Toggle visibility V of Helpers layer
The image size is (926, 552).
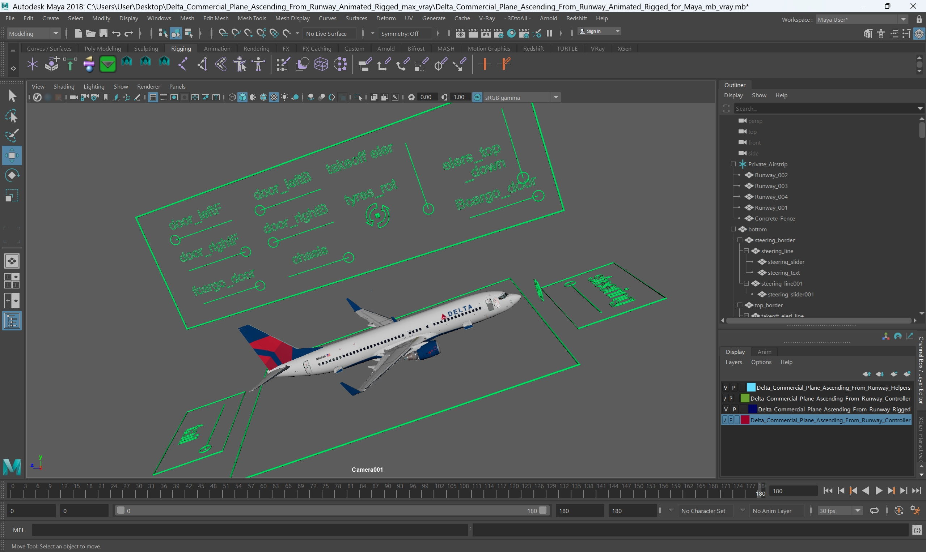[x=725, y=388]
